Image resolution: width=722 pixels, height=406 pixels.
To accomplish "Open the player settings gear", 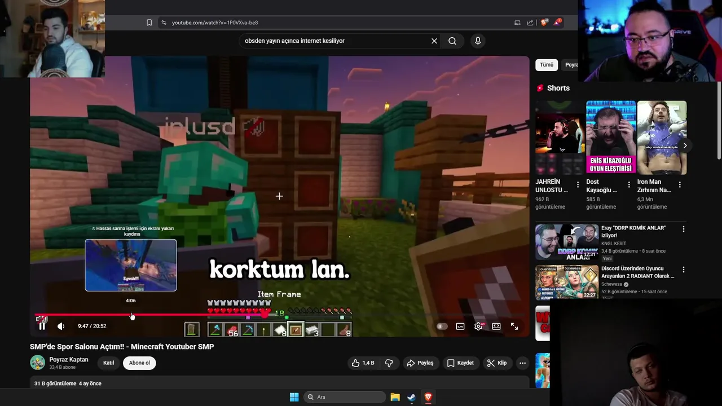I will coord(478,326).
